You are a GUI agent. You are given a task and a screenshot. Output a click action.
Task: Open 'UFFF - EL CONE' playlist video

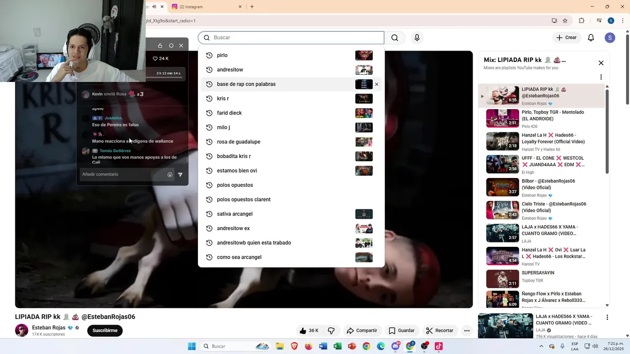[541, 165]
